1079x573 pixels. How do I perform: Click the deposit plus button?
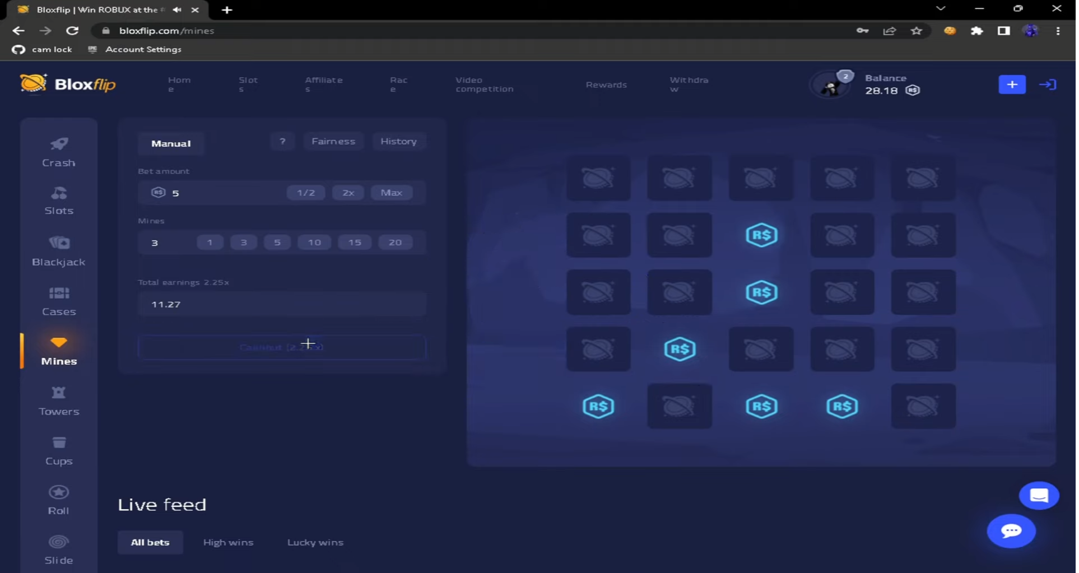(x=1012, y=84)
